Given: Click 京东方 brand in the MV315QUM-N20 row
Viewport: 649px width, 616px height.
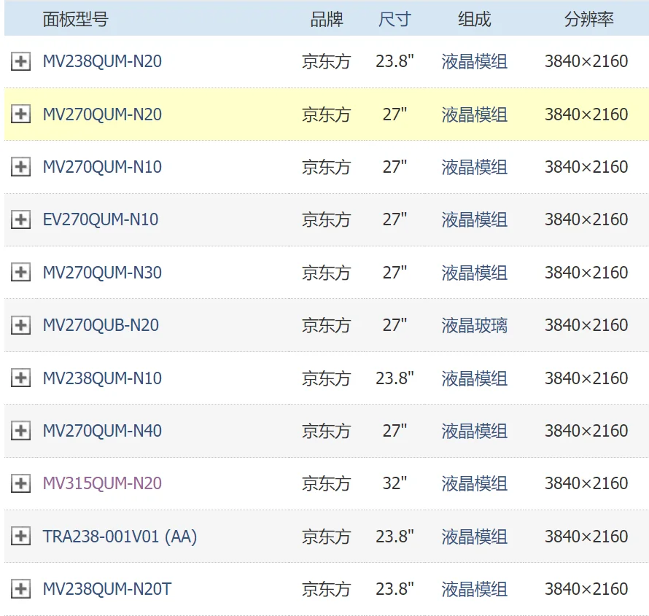Looking at the screenshot, I should 326,483.
